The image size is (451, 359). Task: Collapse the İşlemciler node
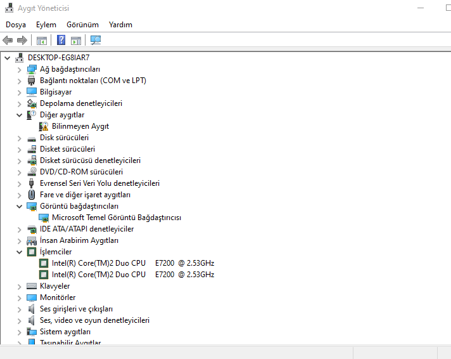(x=19, y=252)
